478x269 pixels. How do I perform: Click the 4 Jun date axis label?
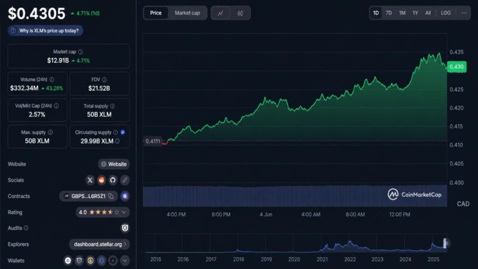pyautogui.click(x=266, y=215)
